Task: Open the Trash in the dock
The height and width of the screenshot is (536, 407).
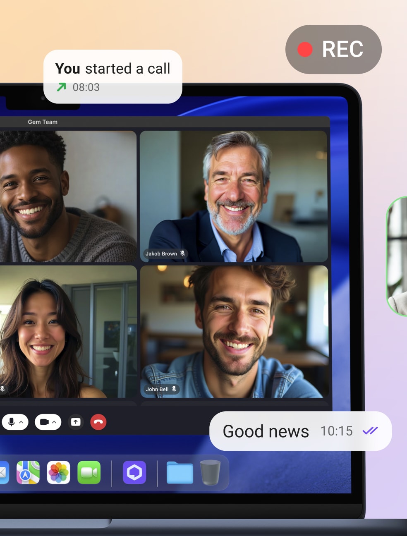Action: point(210,472)
